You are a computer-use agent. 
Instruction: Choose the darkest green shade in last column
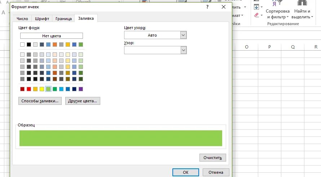(81, 79)
